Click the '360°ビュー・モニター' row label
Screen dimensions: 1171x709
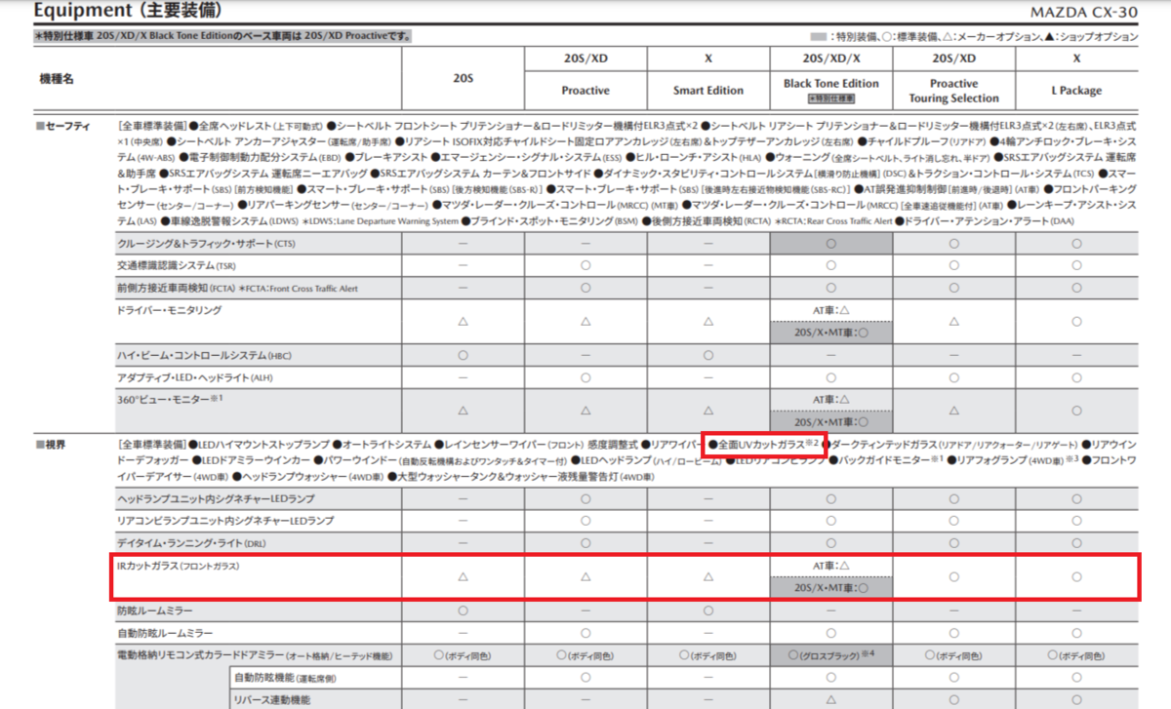point(171,400)
